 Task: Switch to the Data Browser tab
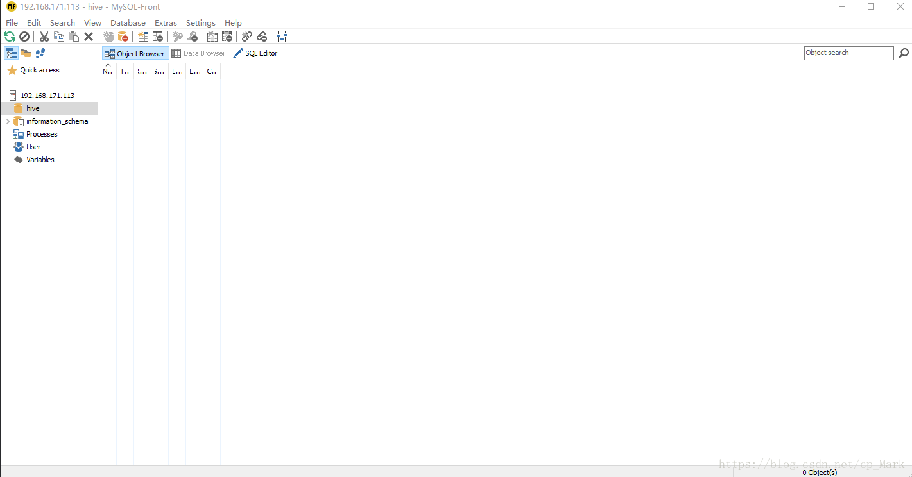199,53
